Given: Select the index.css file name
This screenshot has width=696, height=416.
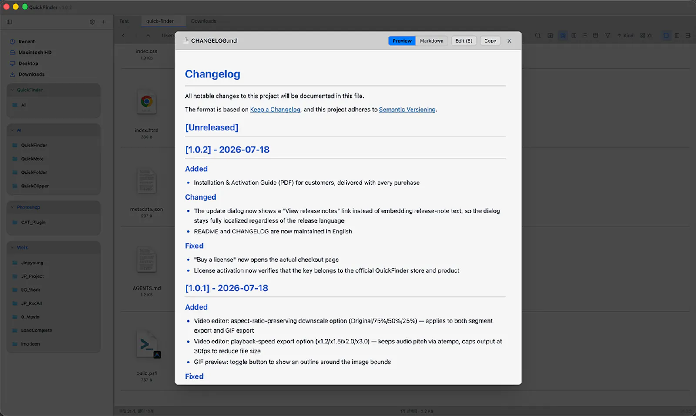Looking at the screenshot, I should 147,51.
